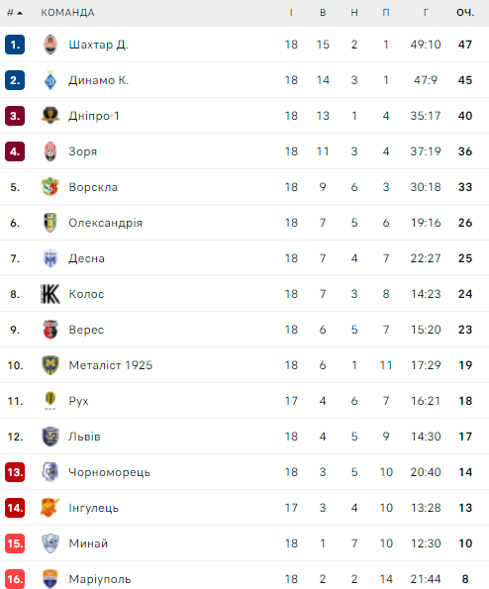Open the Чорноморець team page

109,472
